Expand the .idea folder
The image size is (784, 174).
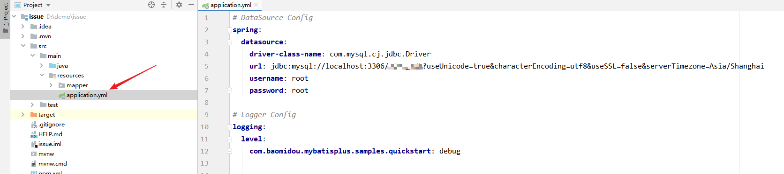click(x=23, y=27)
